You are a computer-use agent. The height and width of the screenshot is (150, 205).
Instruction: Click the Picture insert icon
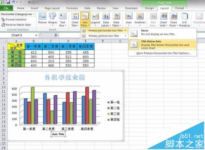click(x=42, y=18)
